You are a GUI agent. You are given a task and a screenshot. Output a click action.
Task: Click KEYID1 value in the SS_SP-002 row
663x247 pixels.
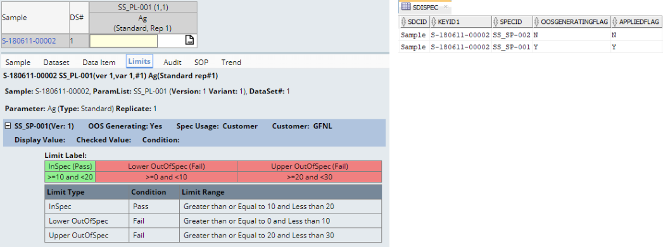coord(460,35)
